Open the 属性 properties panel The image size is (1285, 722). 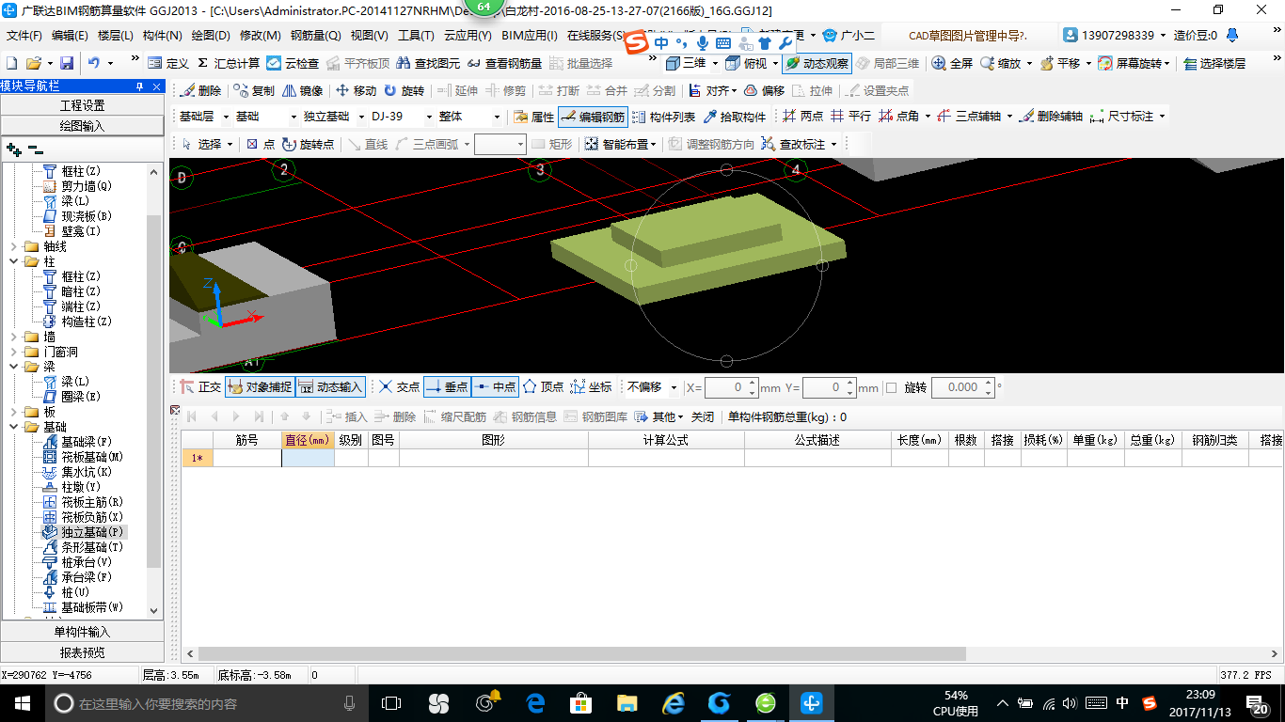(x=533, y=117)
